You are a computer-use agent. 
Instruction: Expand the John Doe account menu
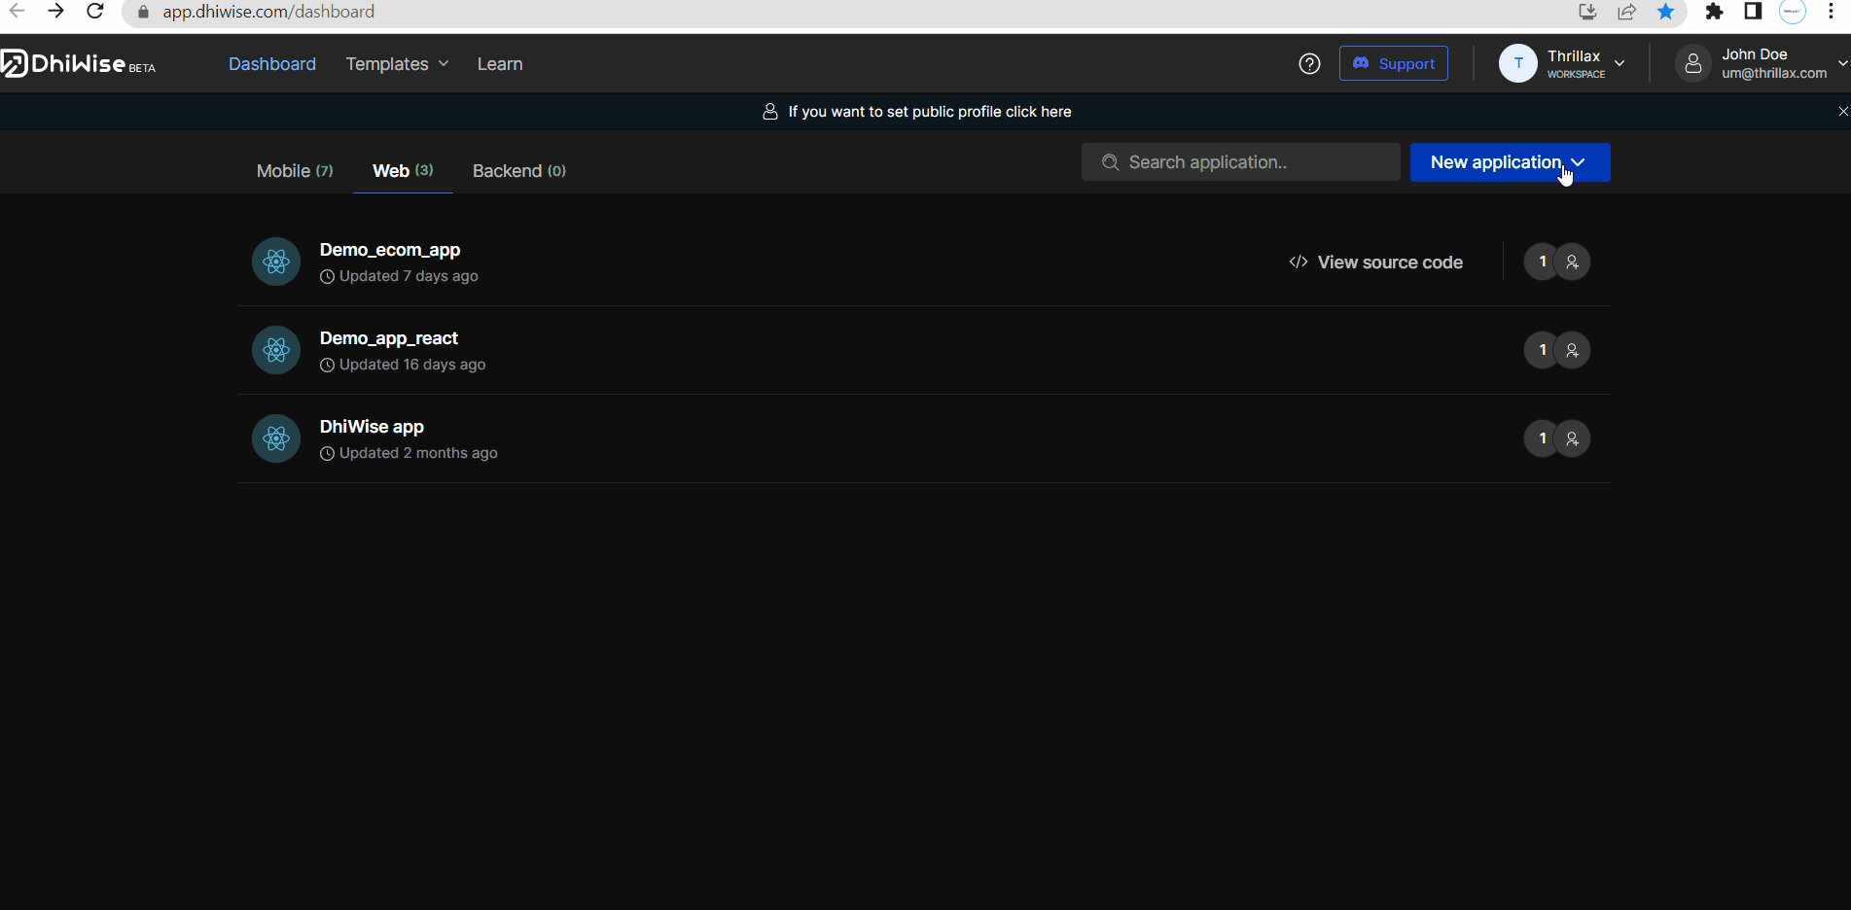tap(1762, 64)
